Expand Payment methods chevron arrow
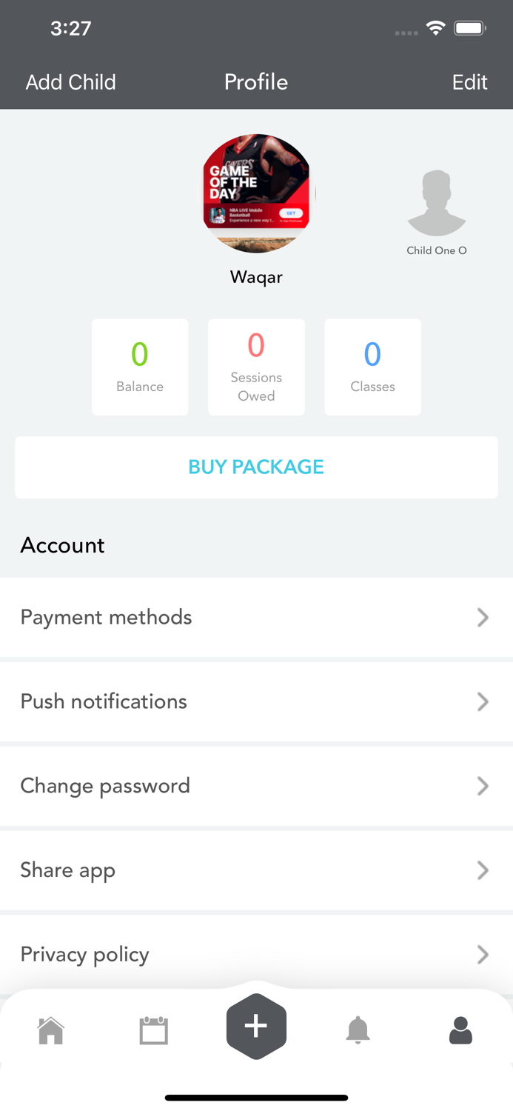Image resolution: width=513 pixels, height=1111 pixels. click(483, 617)
